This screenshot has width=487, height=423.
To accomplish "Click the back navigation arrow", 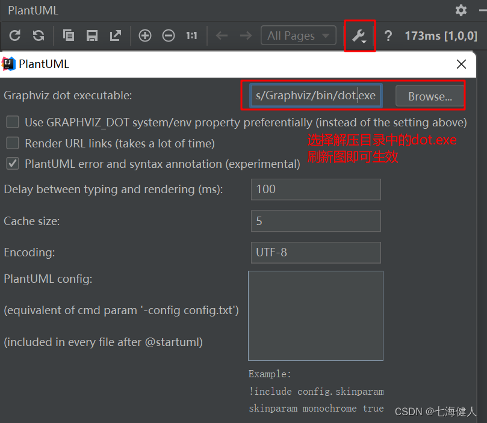I will pos(221,36).
